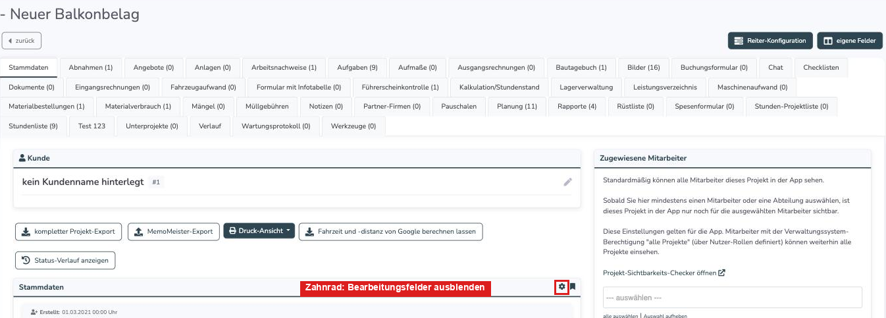Image resolution: width=886 pixels, height=318 pixels.
Task: Open the Pauschalen tab
Action: tap(459, 106)
